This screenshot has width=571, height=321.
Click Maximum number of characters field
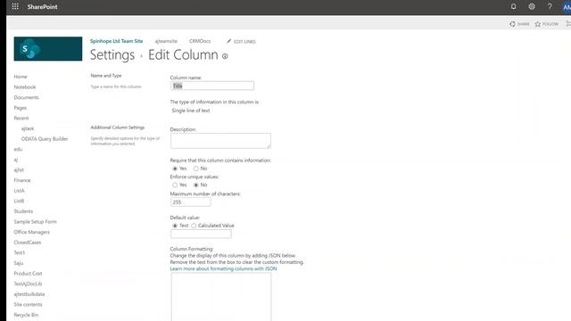pyautogui.click(x=190, y=202)
